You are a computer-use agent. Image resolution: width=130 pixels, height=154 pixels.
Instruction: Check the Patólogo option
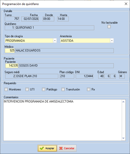pos(43,89)
